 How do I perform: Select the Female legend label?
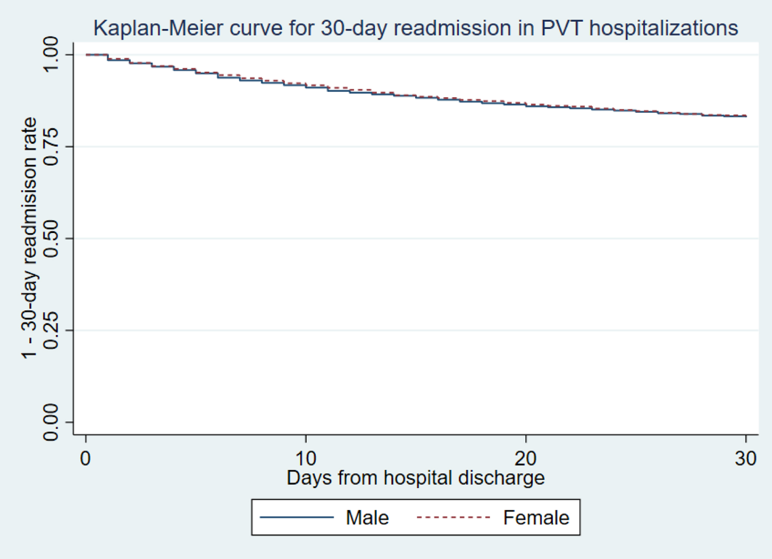tap(536, 518)
